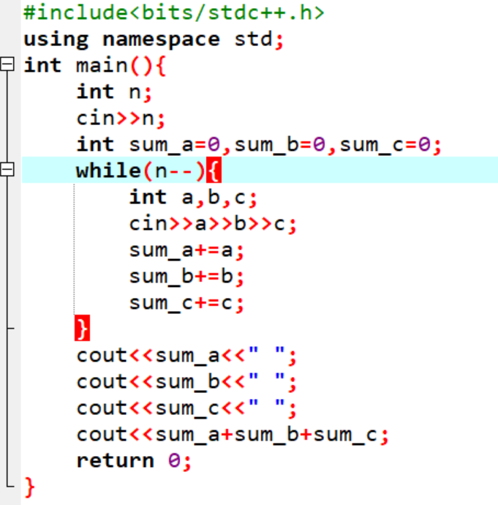498x505 pixels.
Task: Click the 'sum_a+=a;' statement
Action: (186, 250)
